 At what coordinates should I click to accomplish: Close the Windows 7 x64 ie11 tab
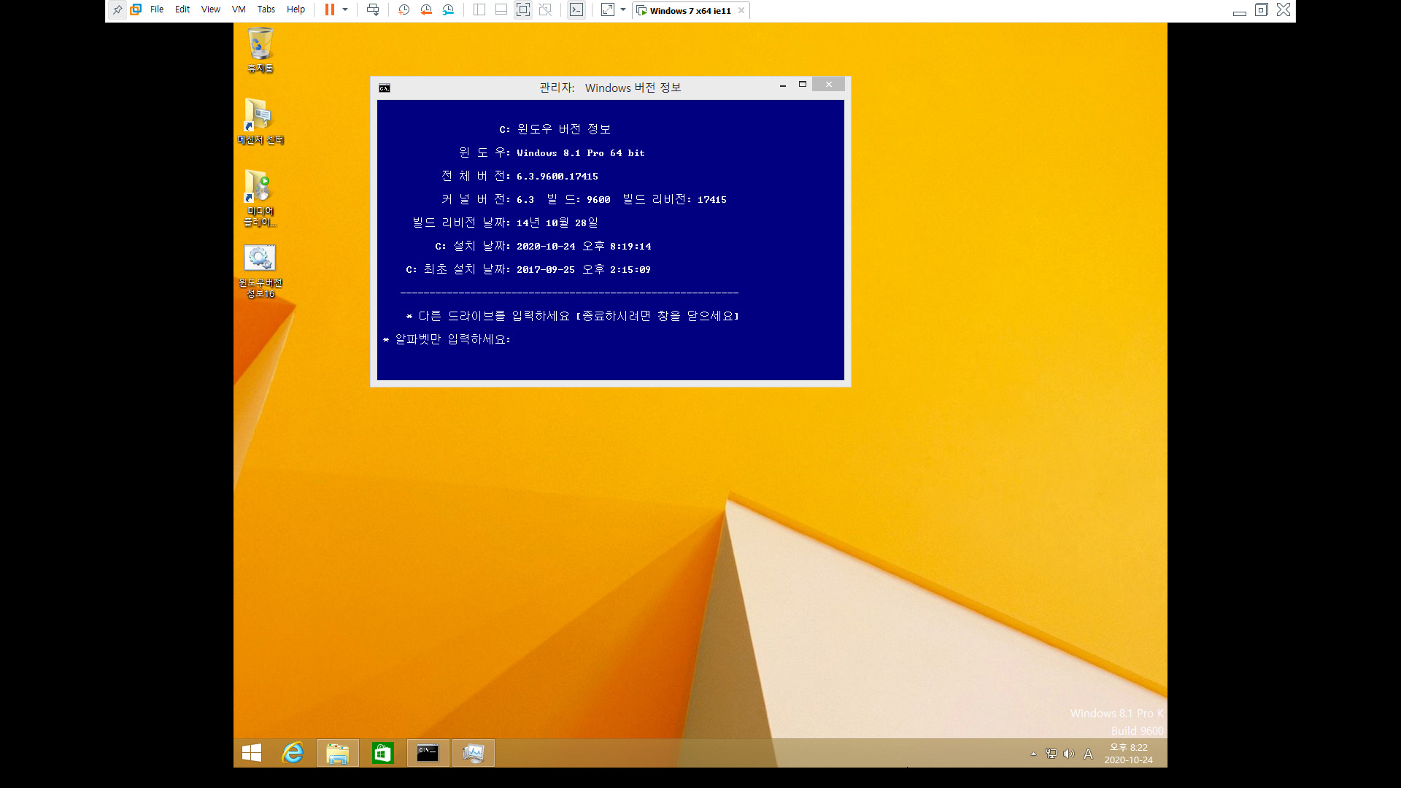click(x=741, y=10)
